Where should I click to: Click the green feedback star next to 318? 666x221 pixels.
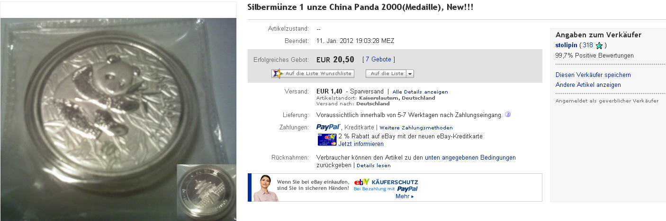pyautogui.click(x=599, y=46)
